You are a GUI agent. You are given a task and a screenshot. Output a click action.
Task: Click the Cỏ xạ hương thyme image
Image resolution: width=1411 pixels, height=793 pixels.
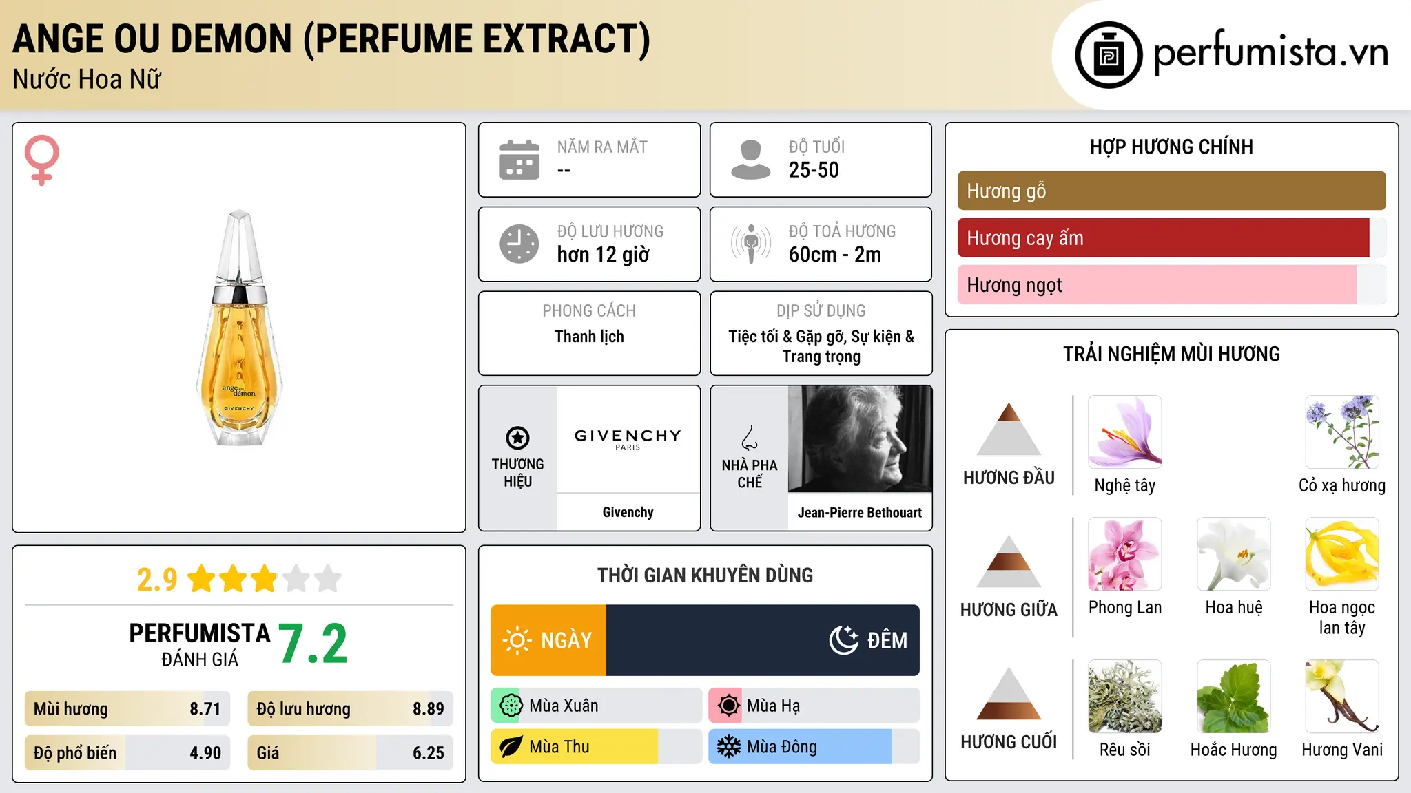1342,432
